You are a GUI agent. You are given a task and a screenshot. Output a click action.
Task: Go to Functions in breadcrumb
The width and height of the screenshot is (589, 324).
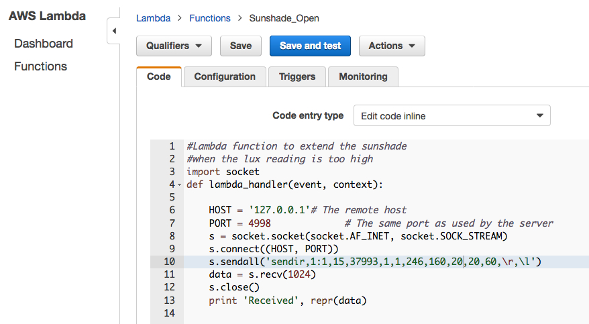tap(209, 18)
